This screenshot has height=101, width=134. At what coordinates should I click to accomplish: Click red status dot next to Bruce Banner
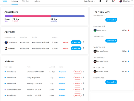(128, 30)
